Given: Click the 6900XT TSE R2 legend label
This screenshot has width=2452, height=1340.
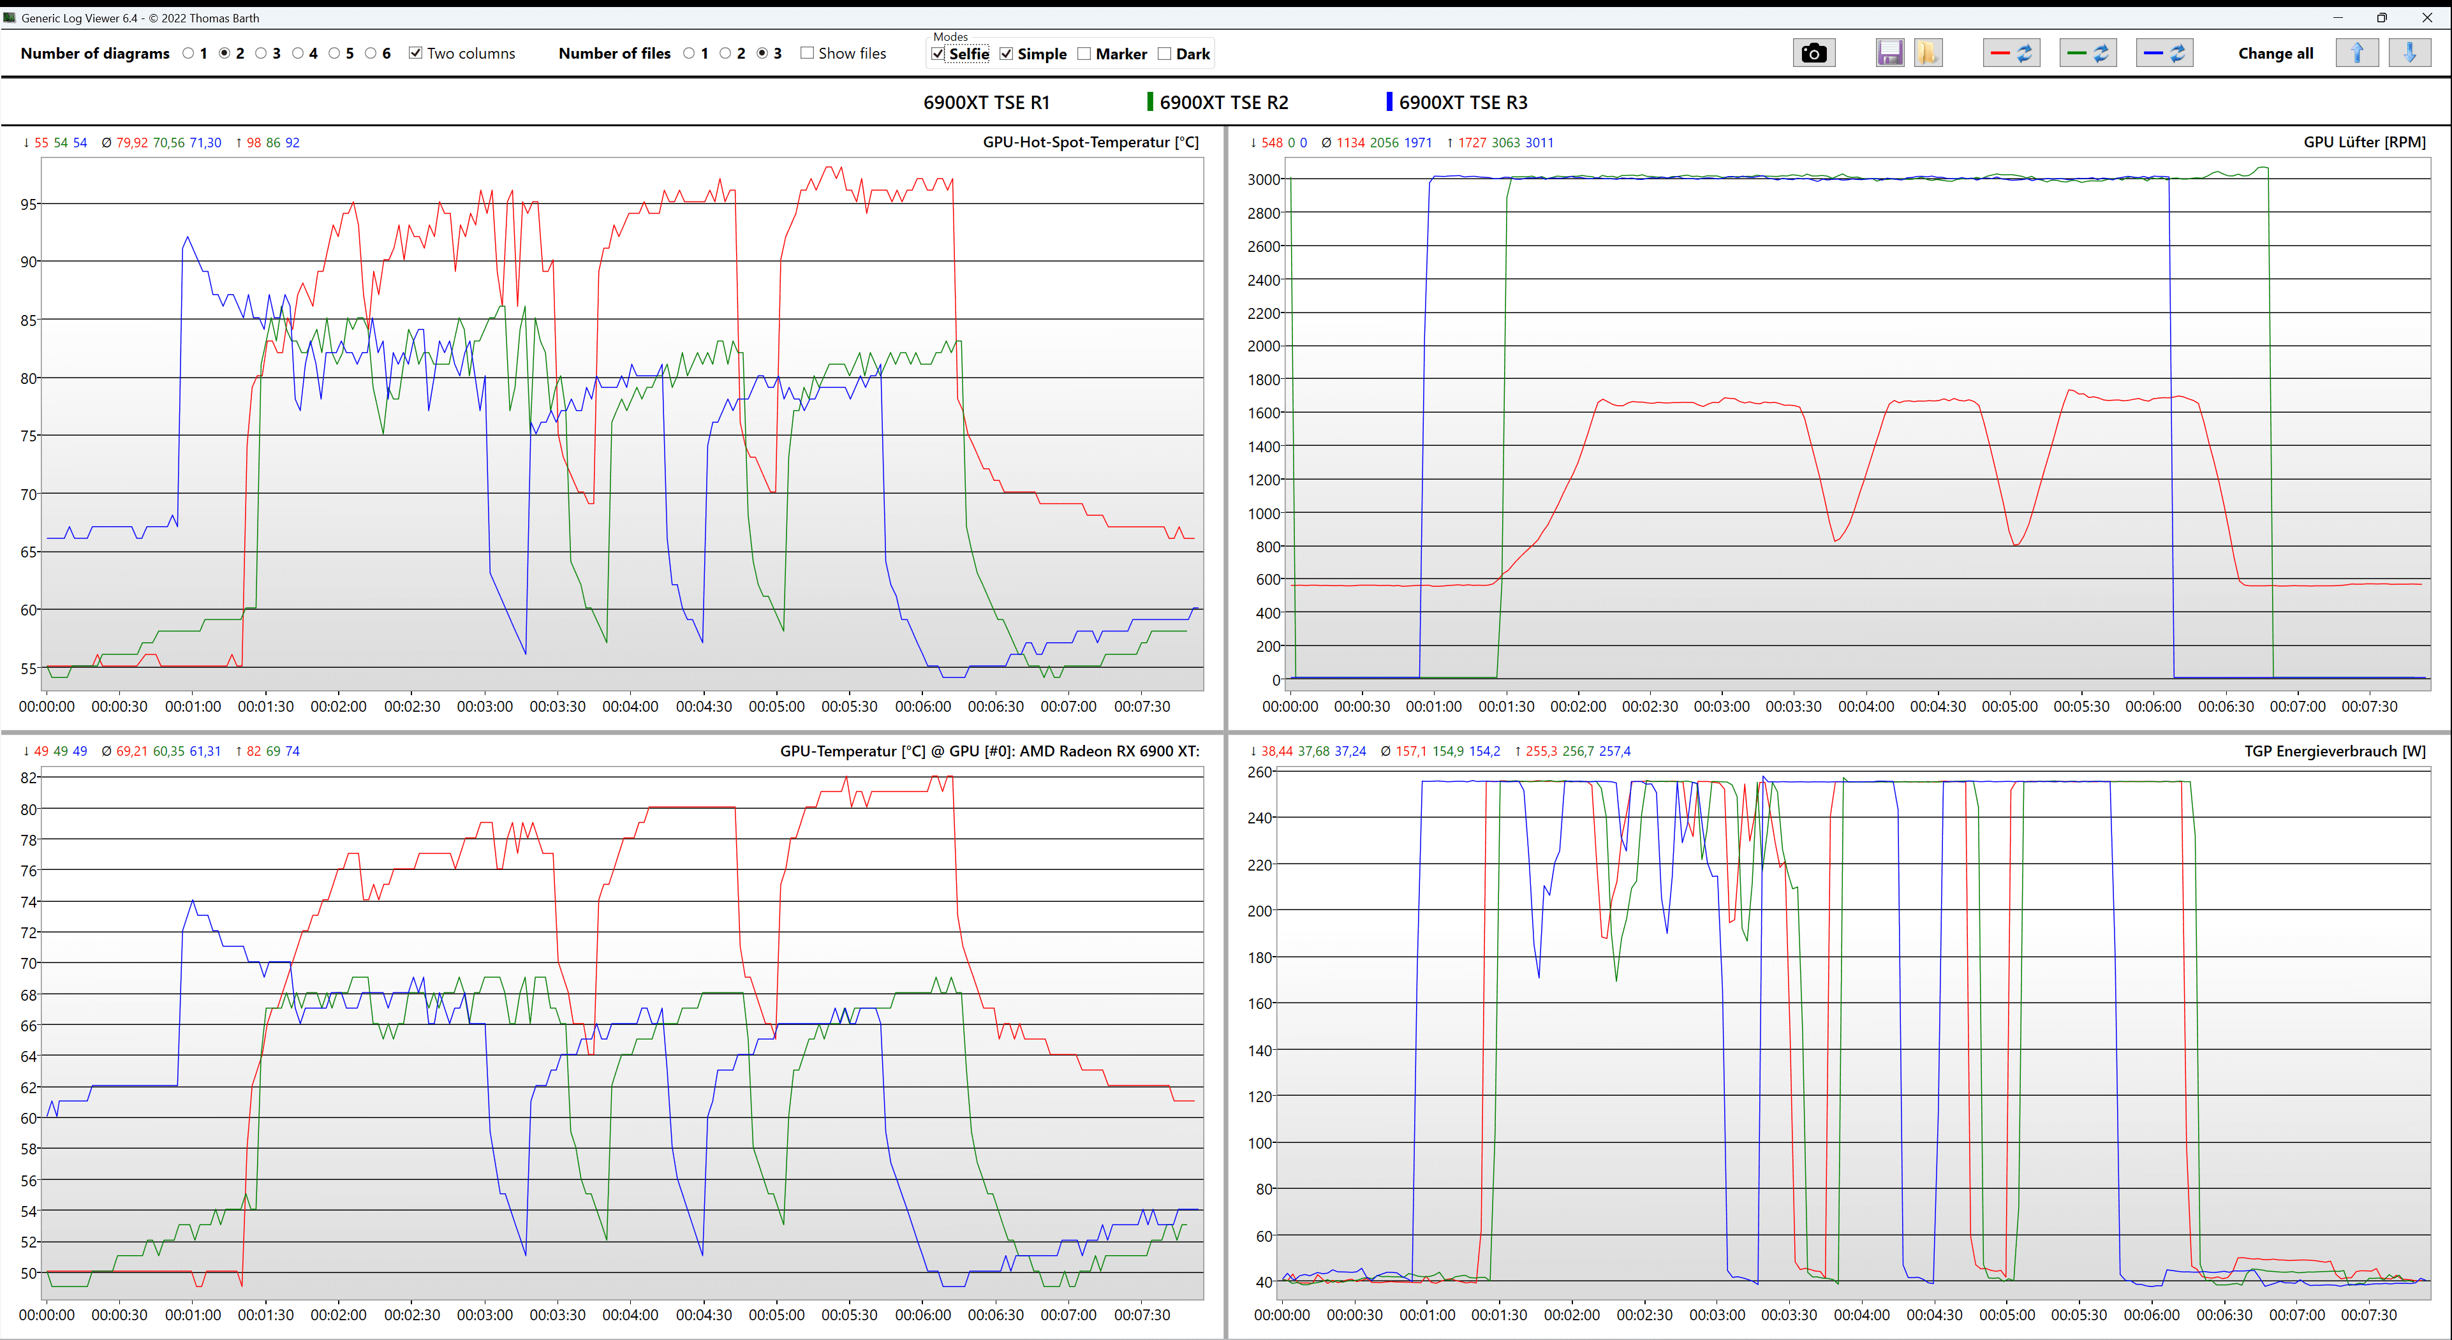Looking at the screenshot, I should [1224, 103].
